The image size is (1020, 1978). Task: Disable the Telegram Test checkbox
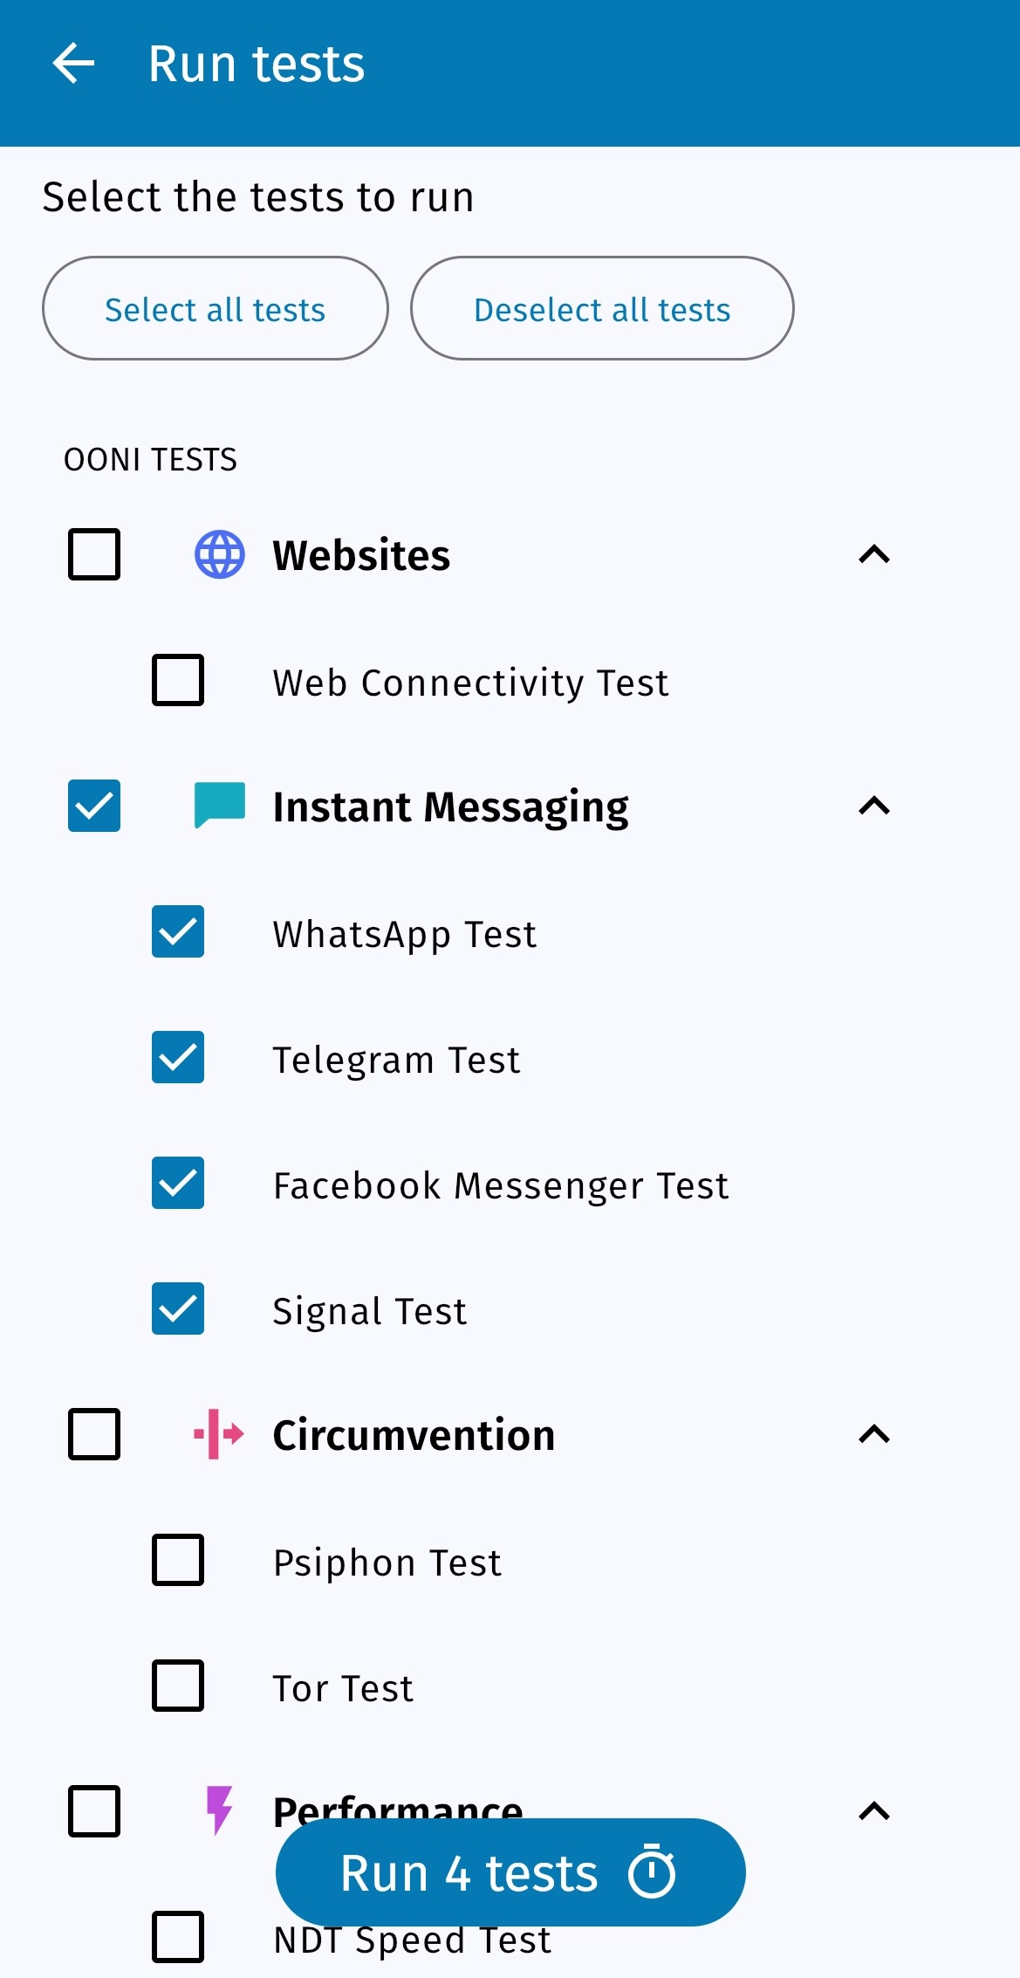click(x=178, y=1057)
